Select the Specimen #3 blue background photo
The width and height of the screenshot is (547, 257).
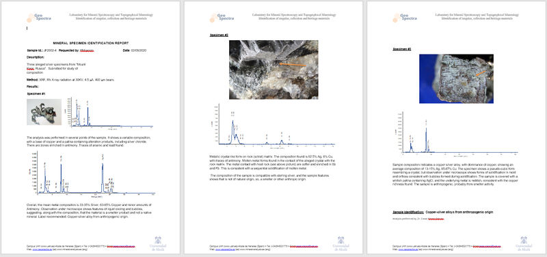pyautogui.click(x=456, y=79)
